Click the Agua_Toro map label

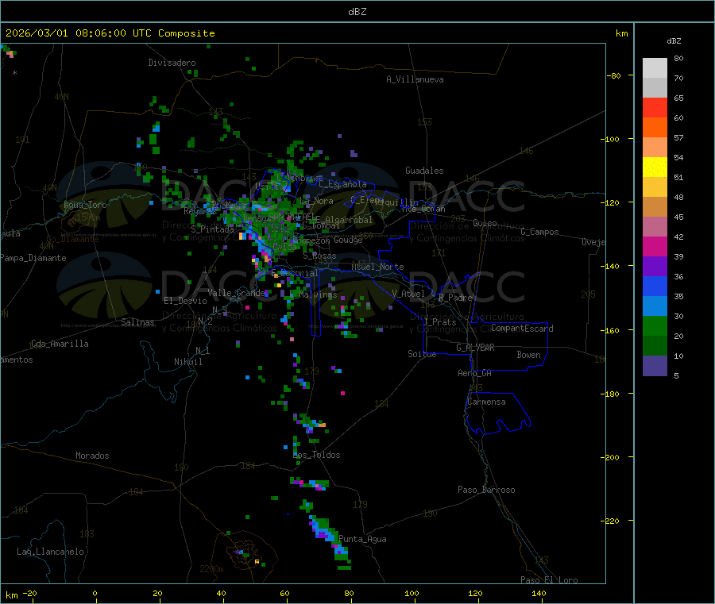[x=85, y=205]
